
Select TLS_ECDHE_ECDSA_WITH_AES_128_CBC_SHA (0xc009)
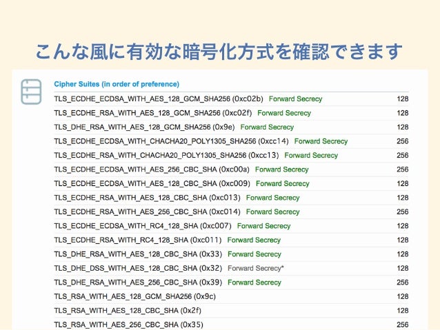pos(152,184)
